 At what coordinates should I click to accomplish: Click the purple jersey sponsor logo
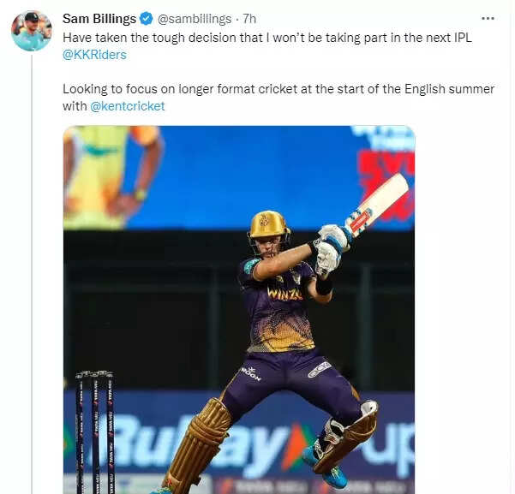(284, 293)
